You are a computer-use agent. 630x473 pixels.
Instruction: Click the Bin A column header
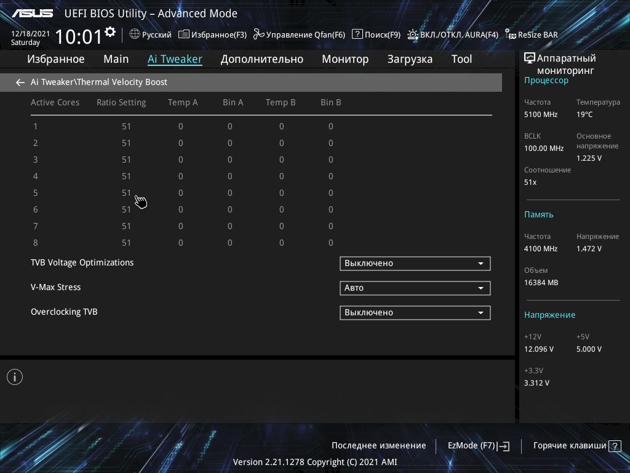point(233,103)
